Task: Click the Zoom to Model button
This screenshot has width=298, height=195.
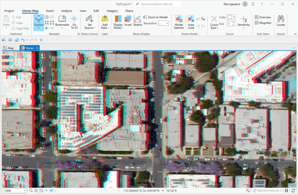Action: click(157, 17)
